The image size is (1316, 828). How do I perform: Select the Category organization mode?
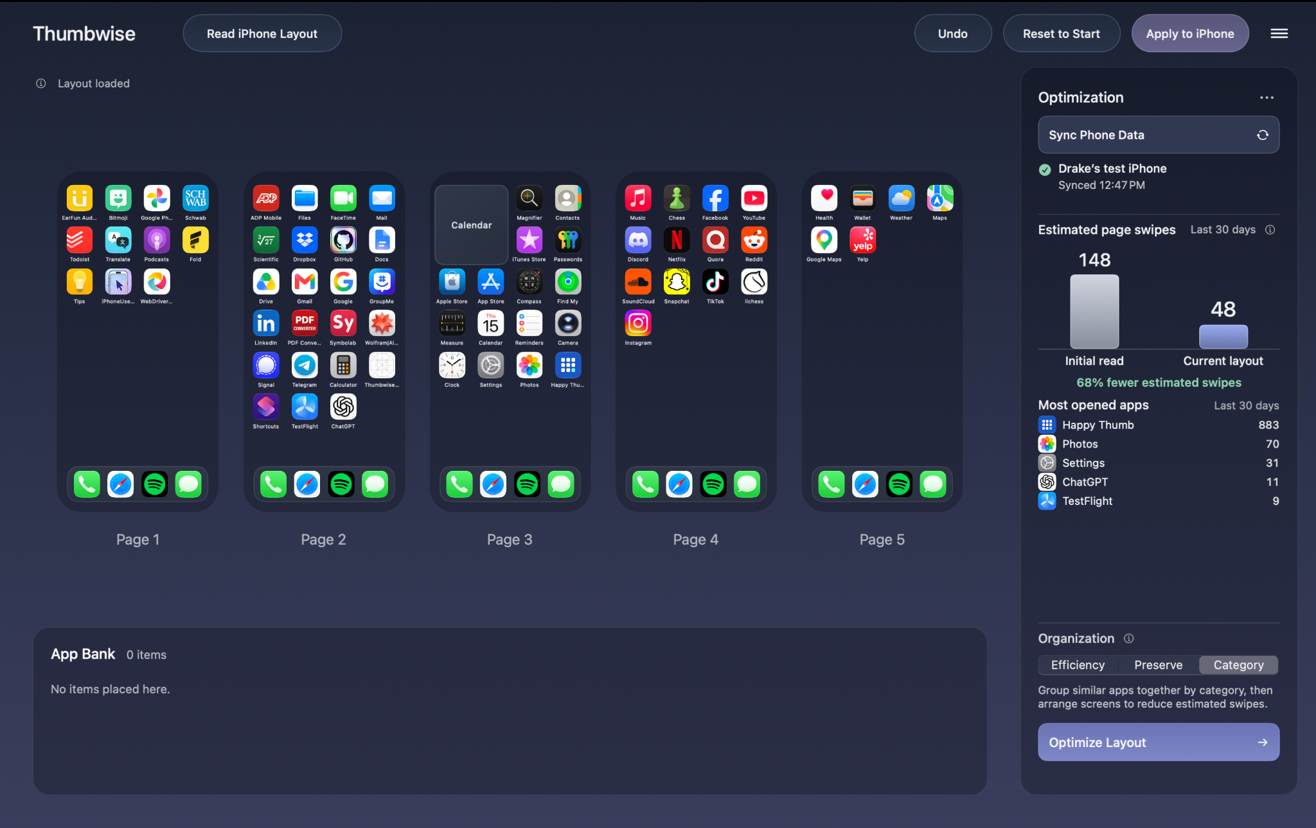point(1238,665)
